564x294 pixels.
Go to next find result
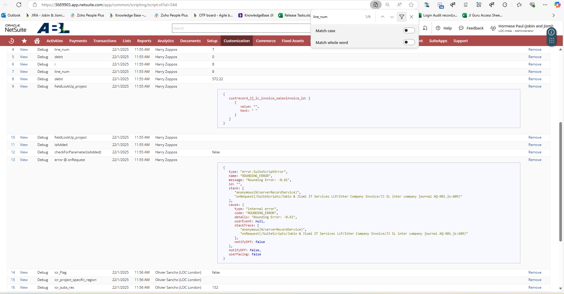(x=392, y=17)
